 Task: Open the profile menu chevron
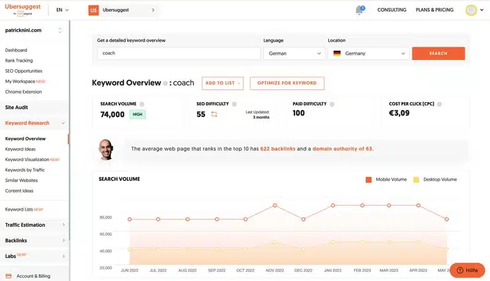click(482, 10)
